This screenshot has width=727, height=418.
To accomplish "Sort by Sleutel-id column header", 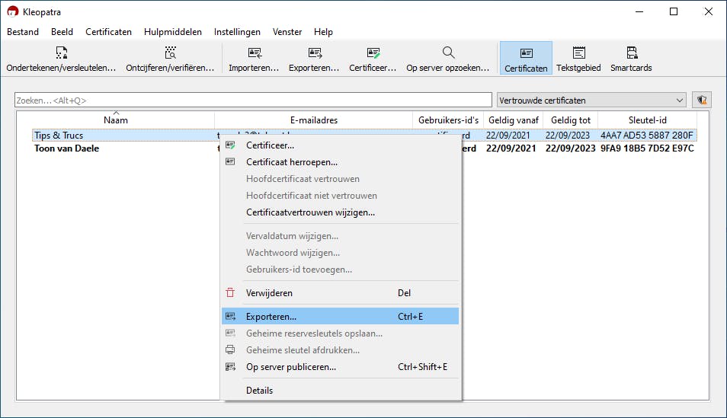I will [x=647, y=120].
